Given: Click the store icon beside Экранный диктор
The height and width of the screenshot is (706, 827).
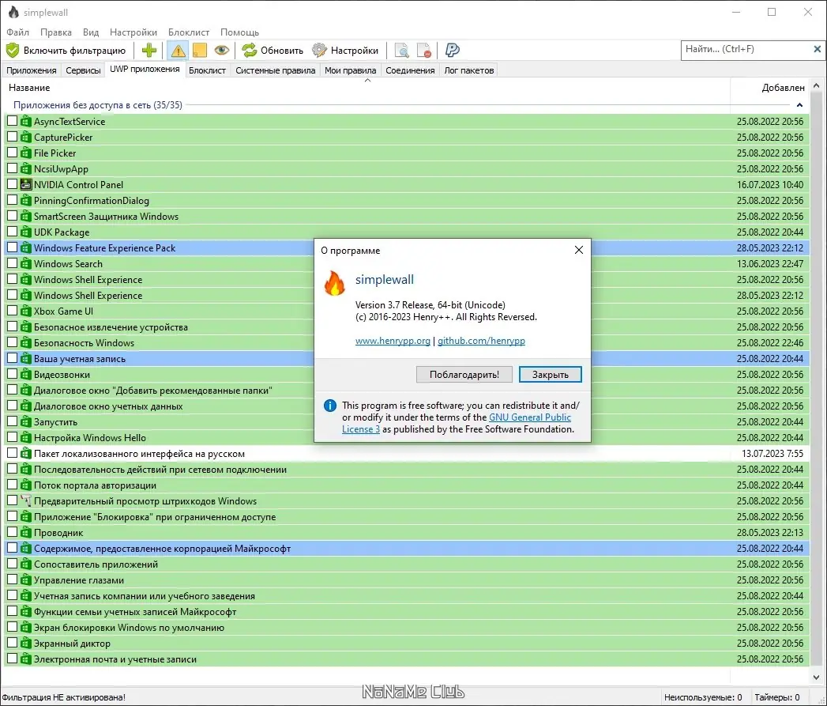Looking at the screenshot, I should [x=26, y=644].
